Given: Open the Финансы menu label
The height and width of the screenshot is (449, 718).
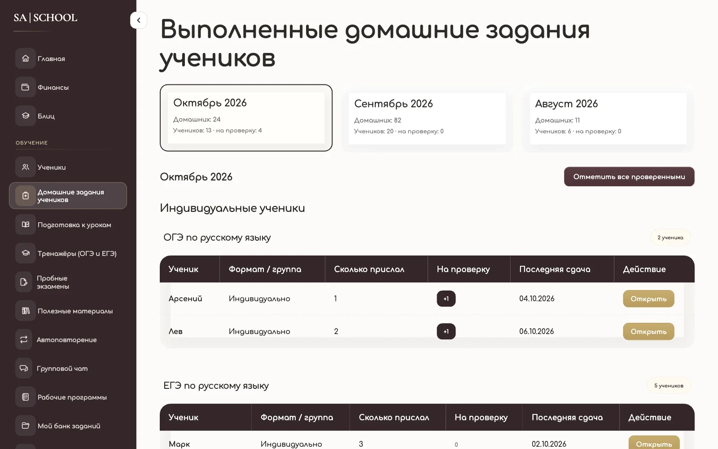Looking at the screenshot, I should (x=53, y=88).
